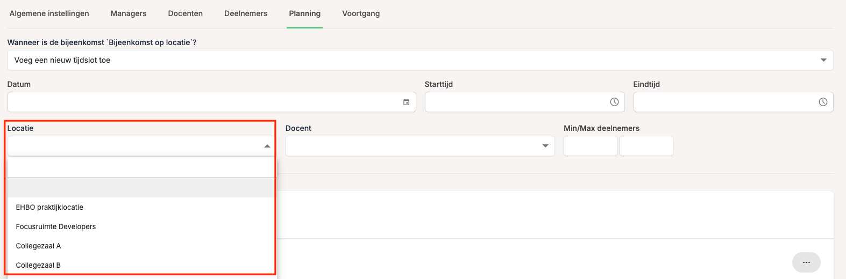Select Collegezaal B location option
The height and width of the screenshot is (279, 846).
click(x=39, y=265)
